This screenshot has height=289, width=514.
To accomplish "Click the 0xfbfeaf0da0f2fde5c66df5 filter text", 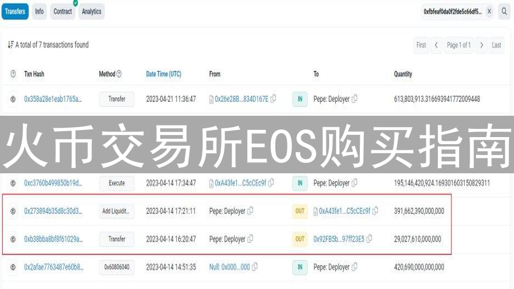I will click(x=453, y=12).
